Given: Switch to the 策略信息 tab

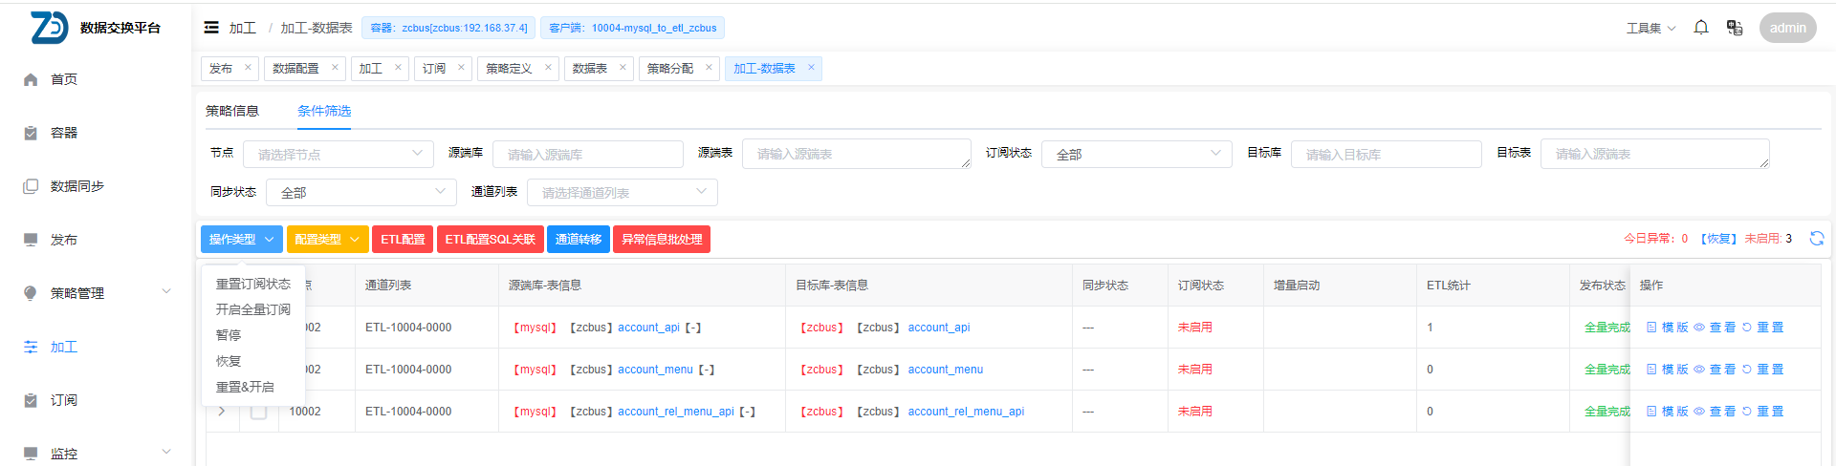Looking at the screenshot, I should (232, 111).
